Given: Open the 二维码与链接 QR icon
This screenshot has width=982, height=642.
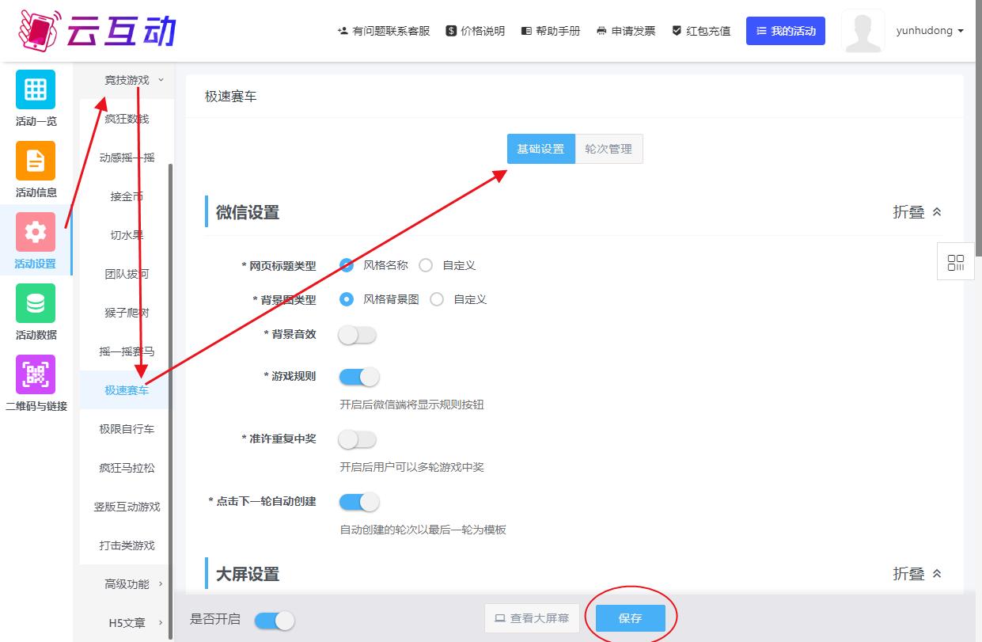Looking at the screenshot, I should tap(36, 374).
